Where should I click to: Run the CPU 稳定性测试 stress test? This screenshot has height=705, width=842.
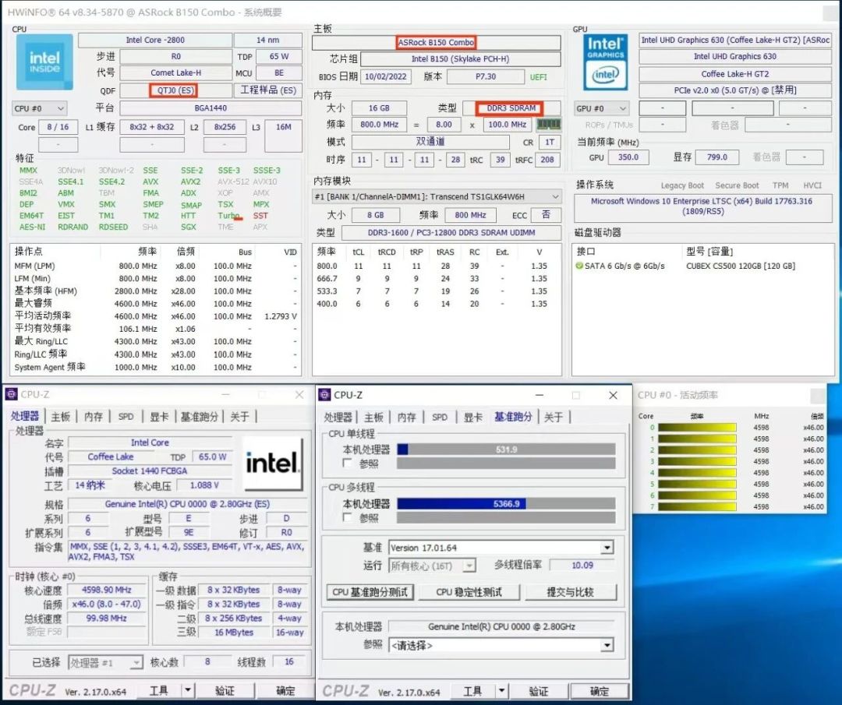[x=469, y=592]
